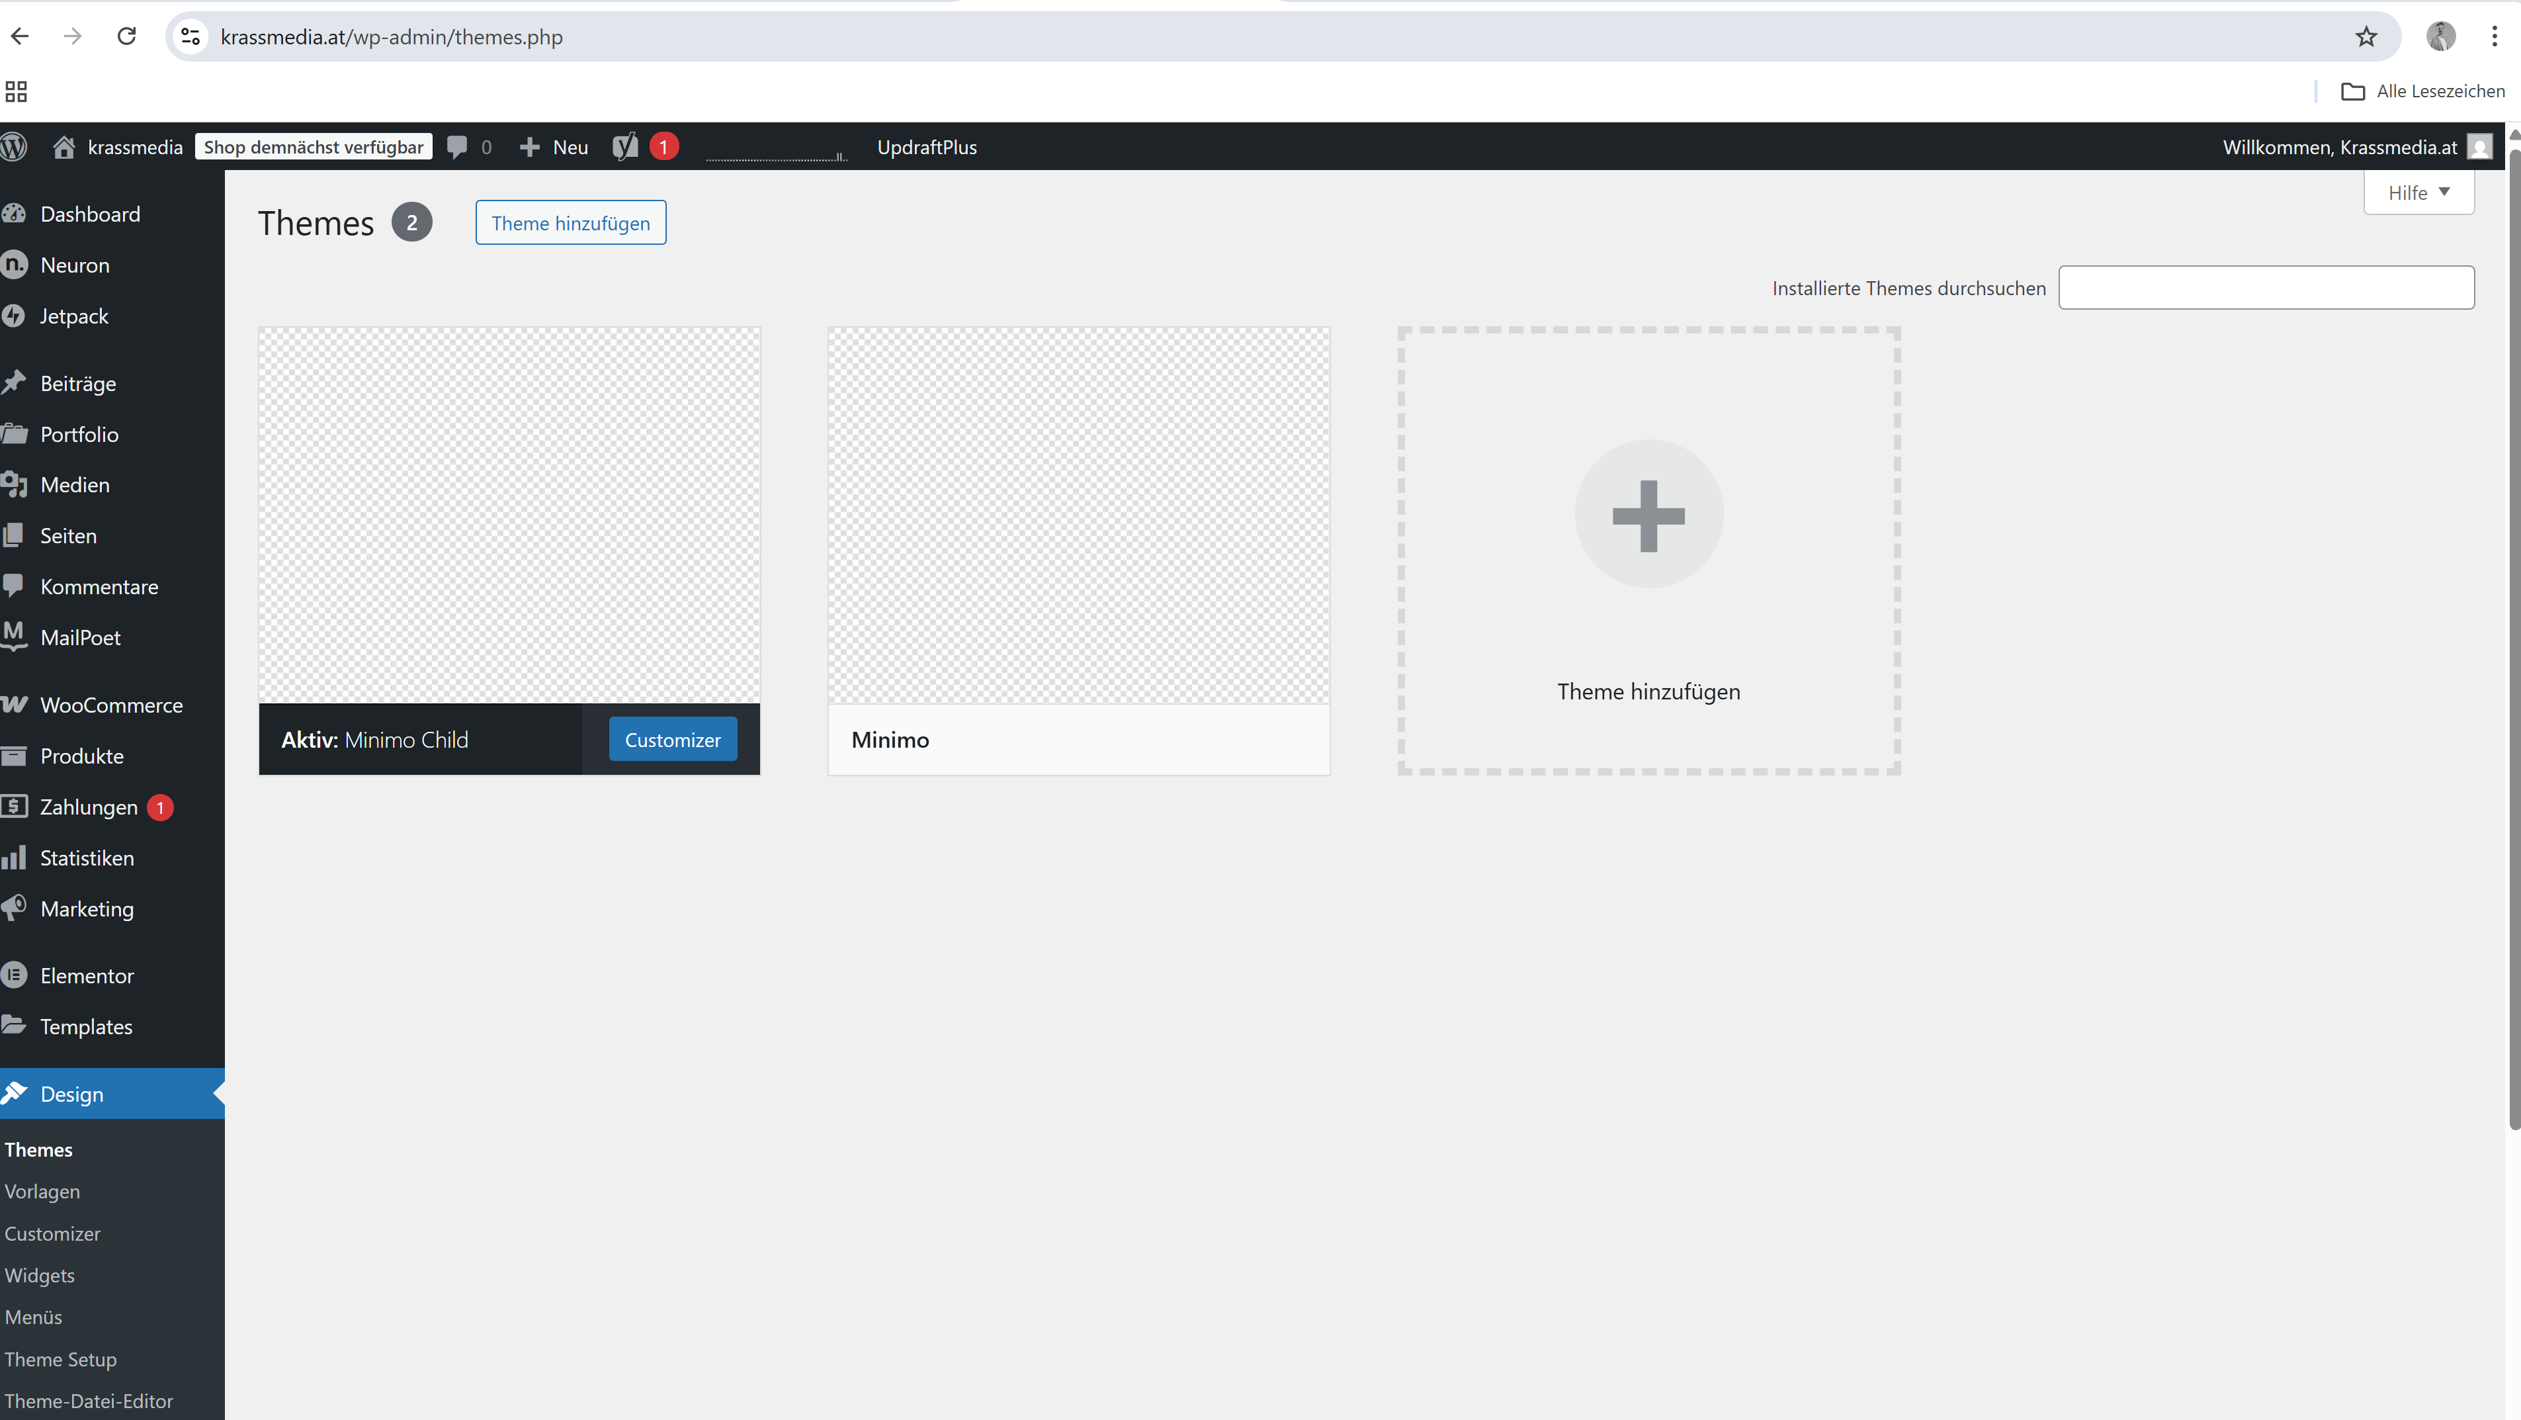Click the address bar URL

click(x=392, y=37)
